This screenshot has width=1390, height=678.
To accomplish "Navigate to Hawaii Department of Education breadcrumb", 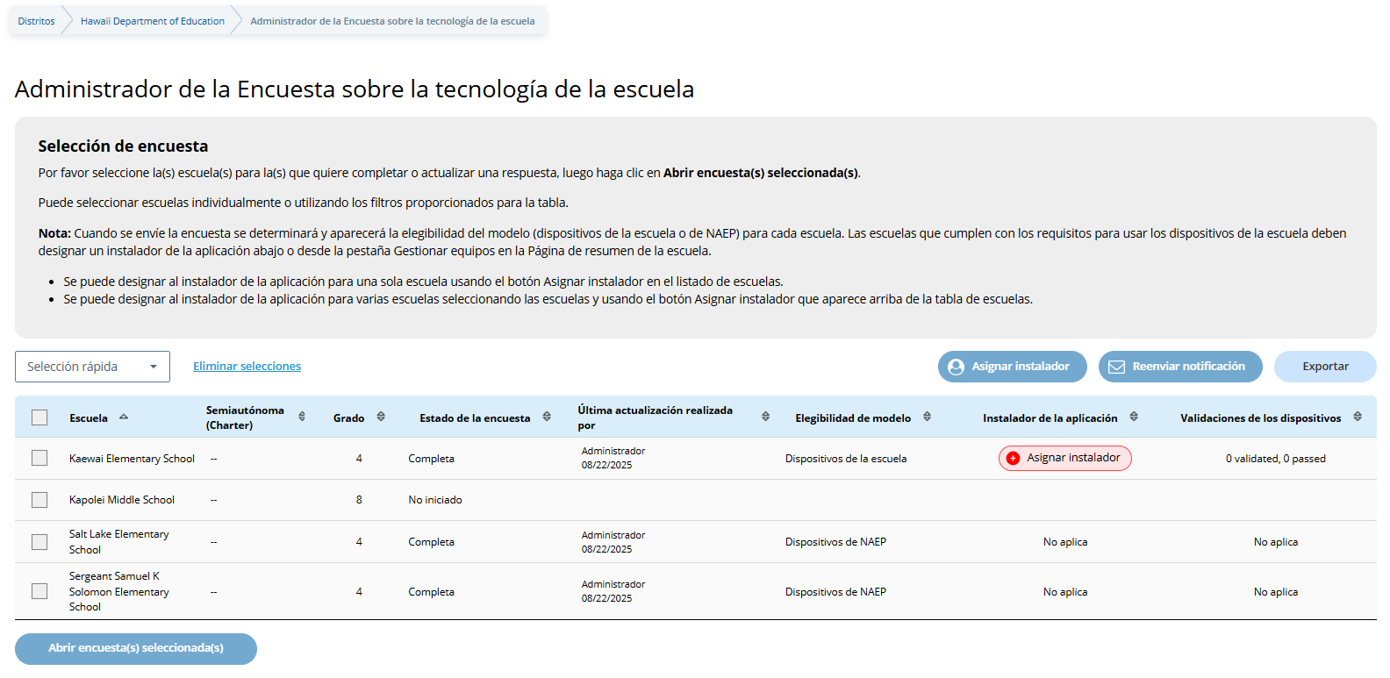I will 153,21.
